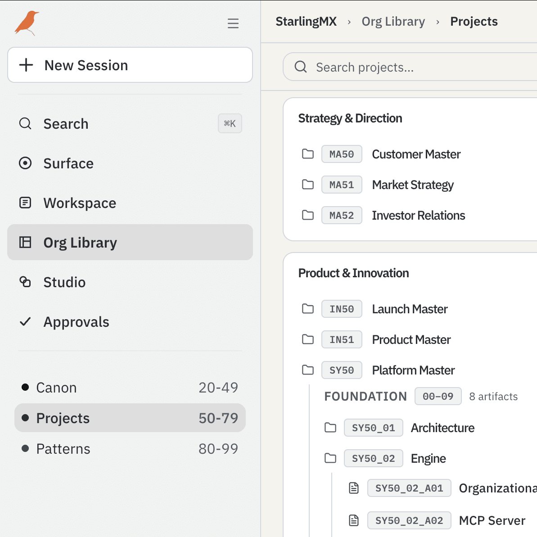Collapse the Engine folder

click(x=428, y=458)
